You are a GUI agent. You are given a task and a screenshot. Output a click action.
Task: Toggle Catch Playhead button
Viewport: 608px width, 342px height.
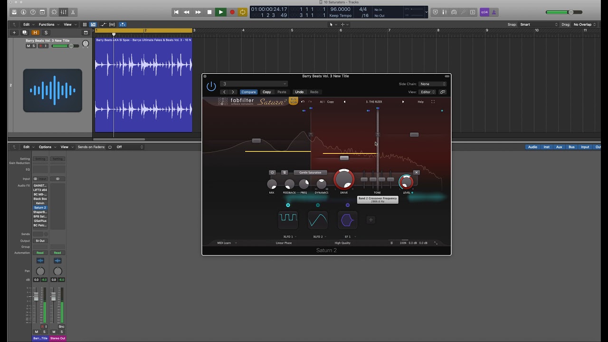(x=123, y=25)
